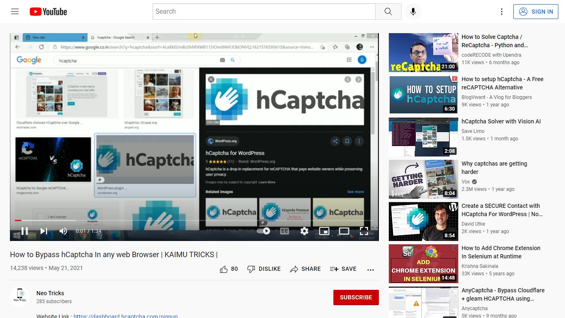The height and width of the screenshot is (318, 565).
Task: Click the BlogVwant channel name
Action: point(497,97)
